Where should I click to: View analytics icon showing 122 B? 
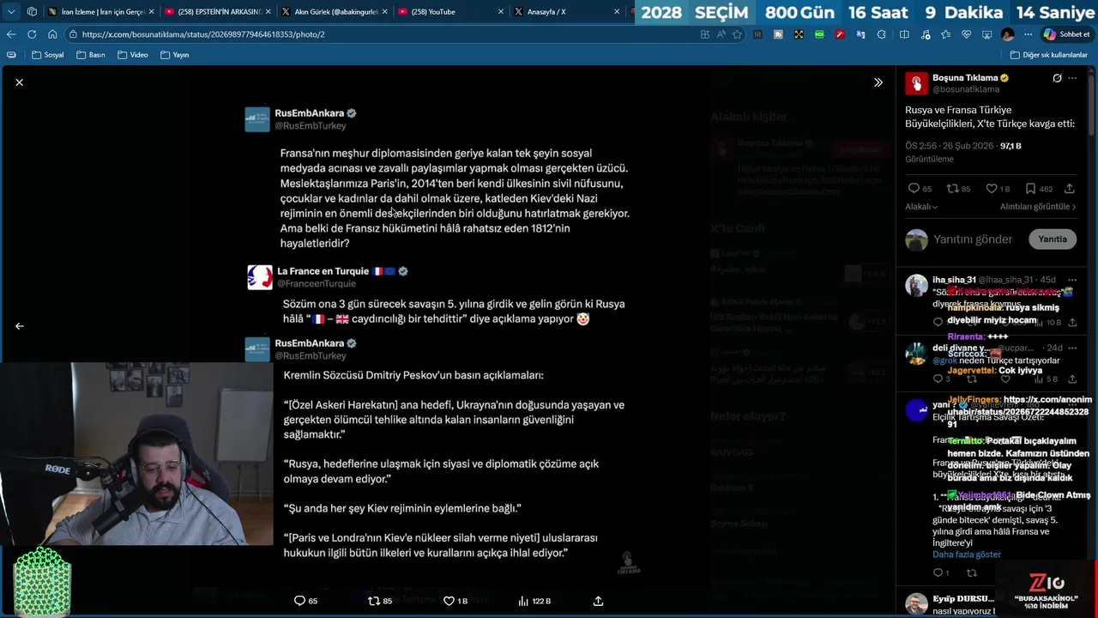pos(534,601)
